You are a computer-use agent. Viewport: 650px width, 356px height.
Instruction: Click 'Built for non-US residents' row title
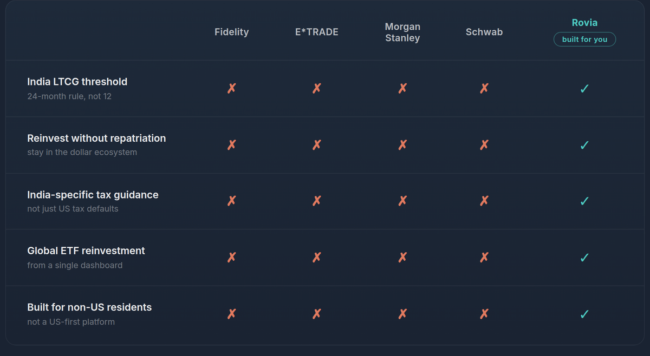[x=89, y=307]
